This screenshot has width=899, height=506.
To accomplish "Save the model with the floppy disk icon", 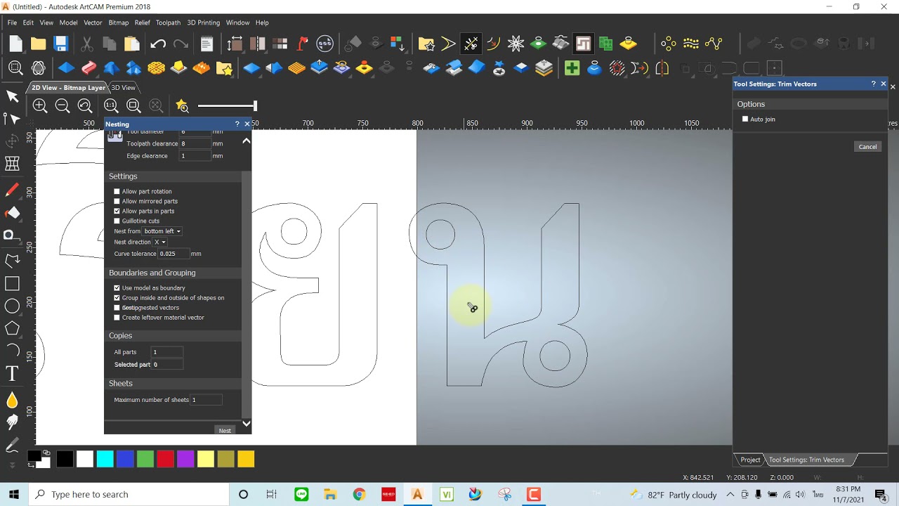I will [x=60, y=44].
